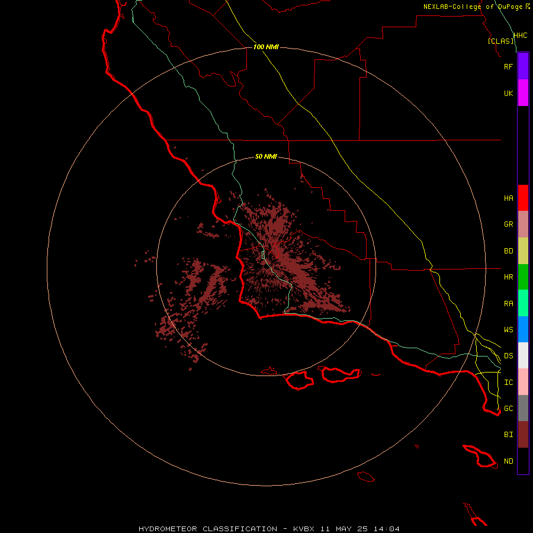Screen dimensions: 533x533
Task: Click the BI legend label
Action: coord(508,435)
